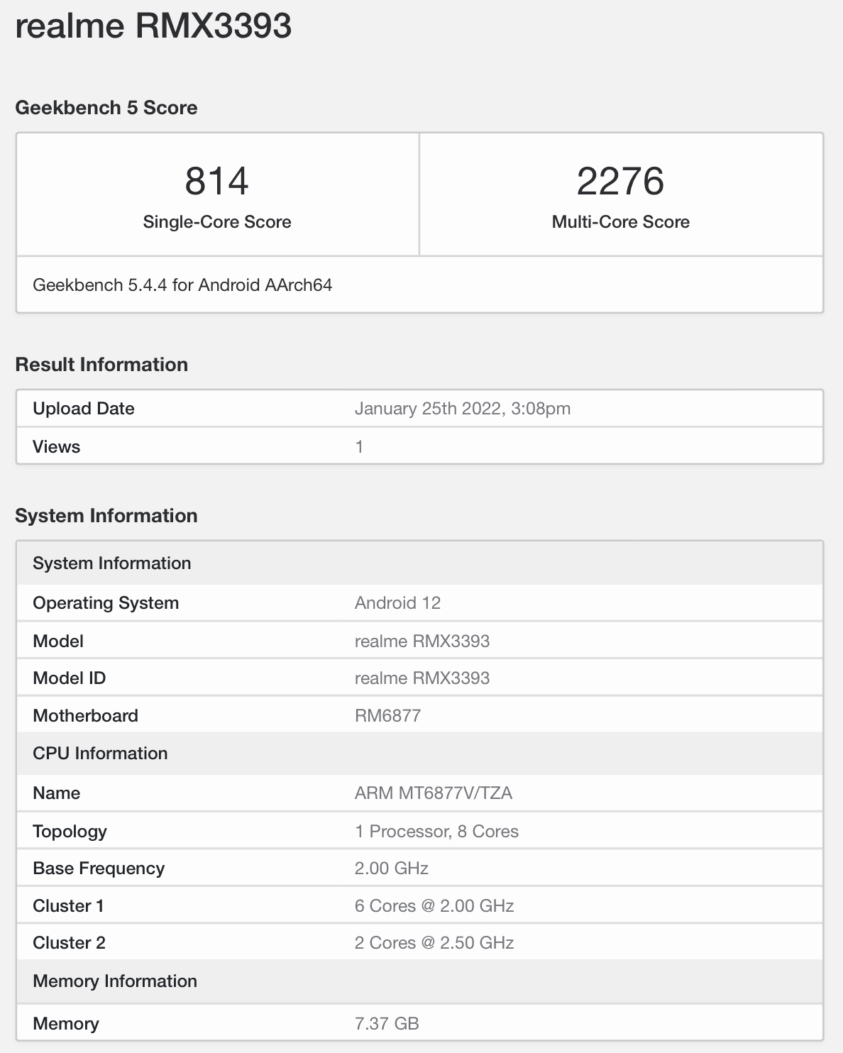Click the Geekbench 5 Score heading

[x=106, y=108]
